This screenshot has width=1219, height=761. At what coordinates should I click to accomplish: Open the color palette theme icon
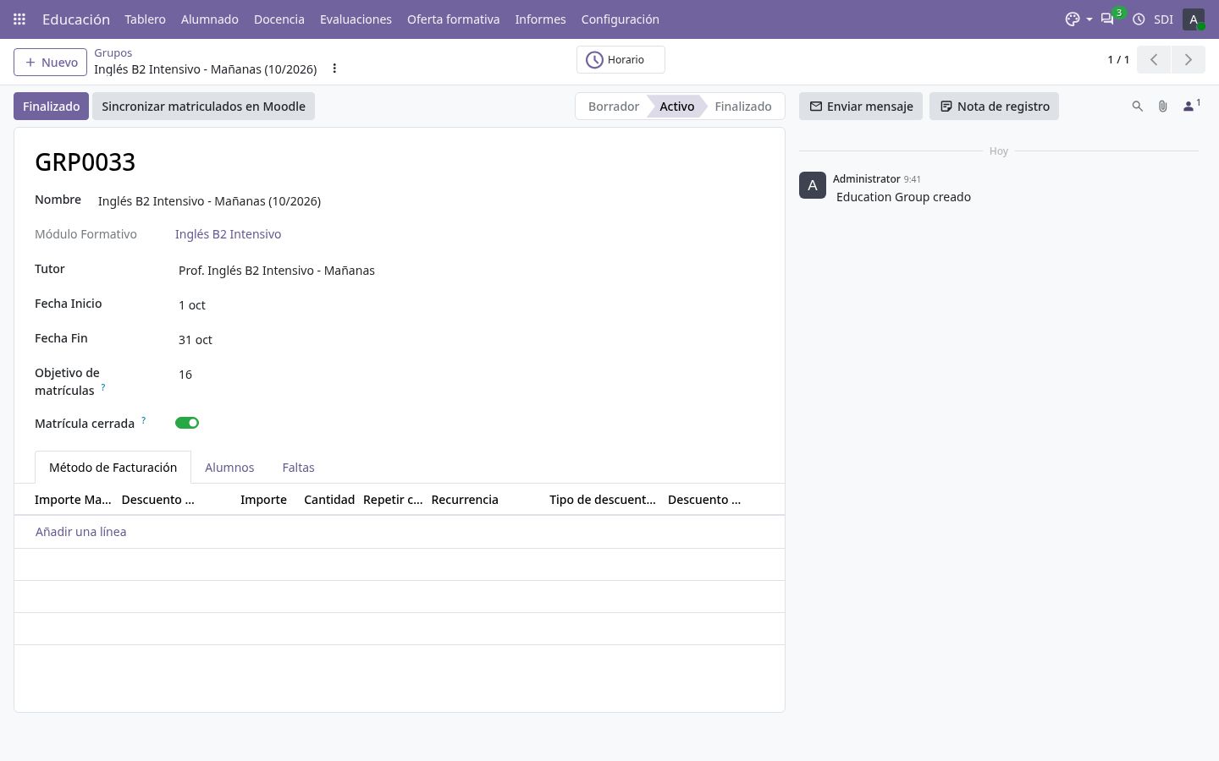1073,19
